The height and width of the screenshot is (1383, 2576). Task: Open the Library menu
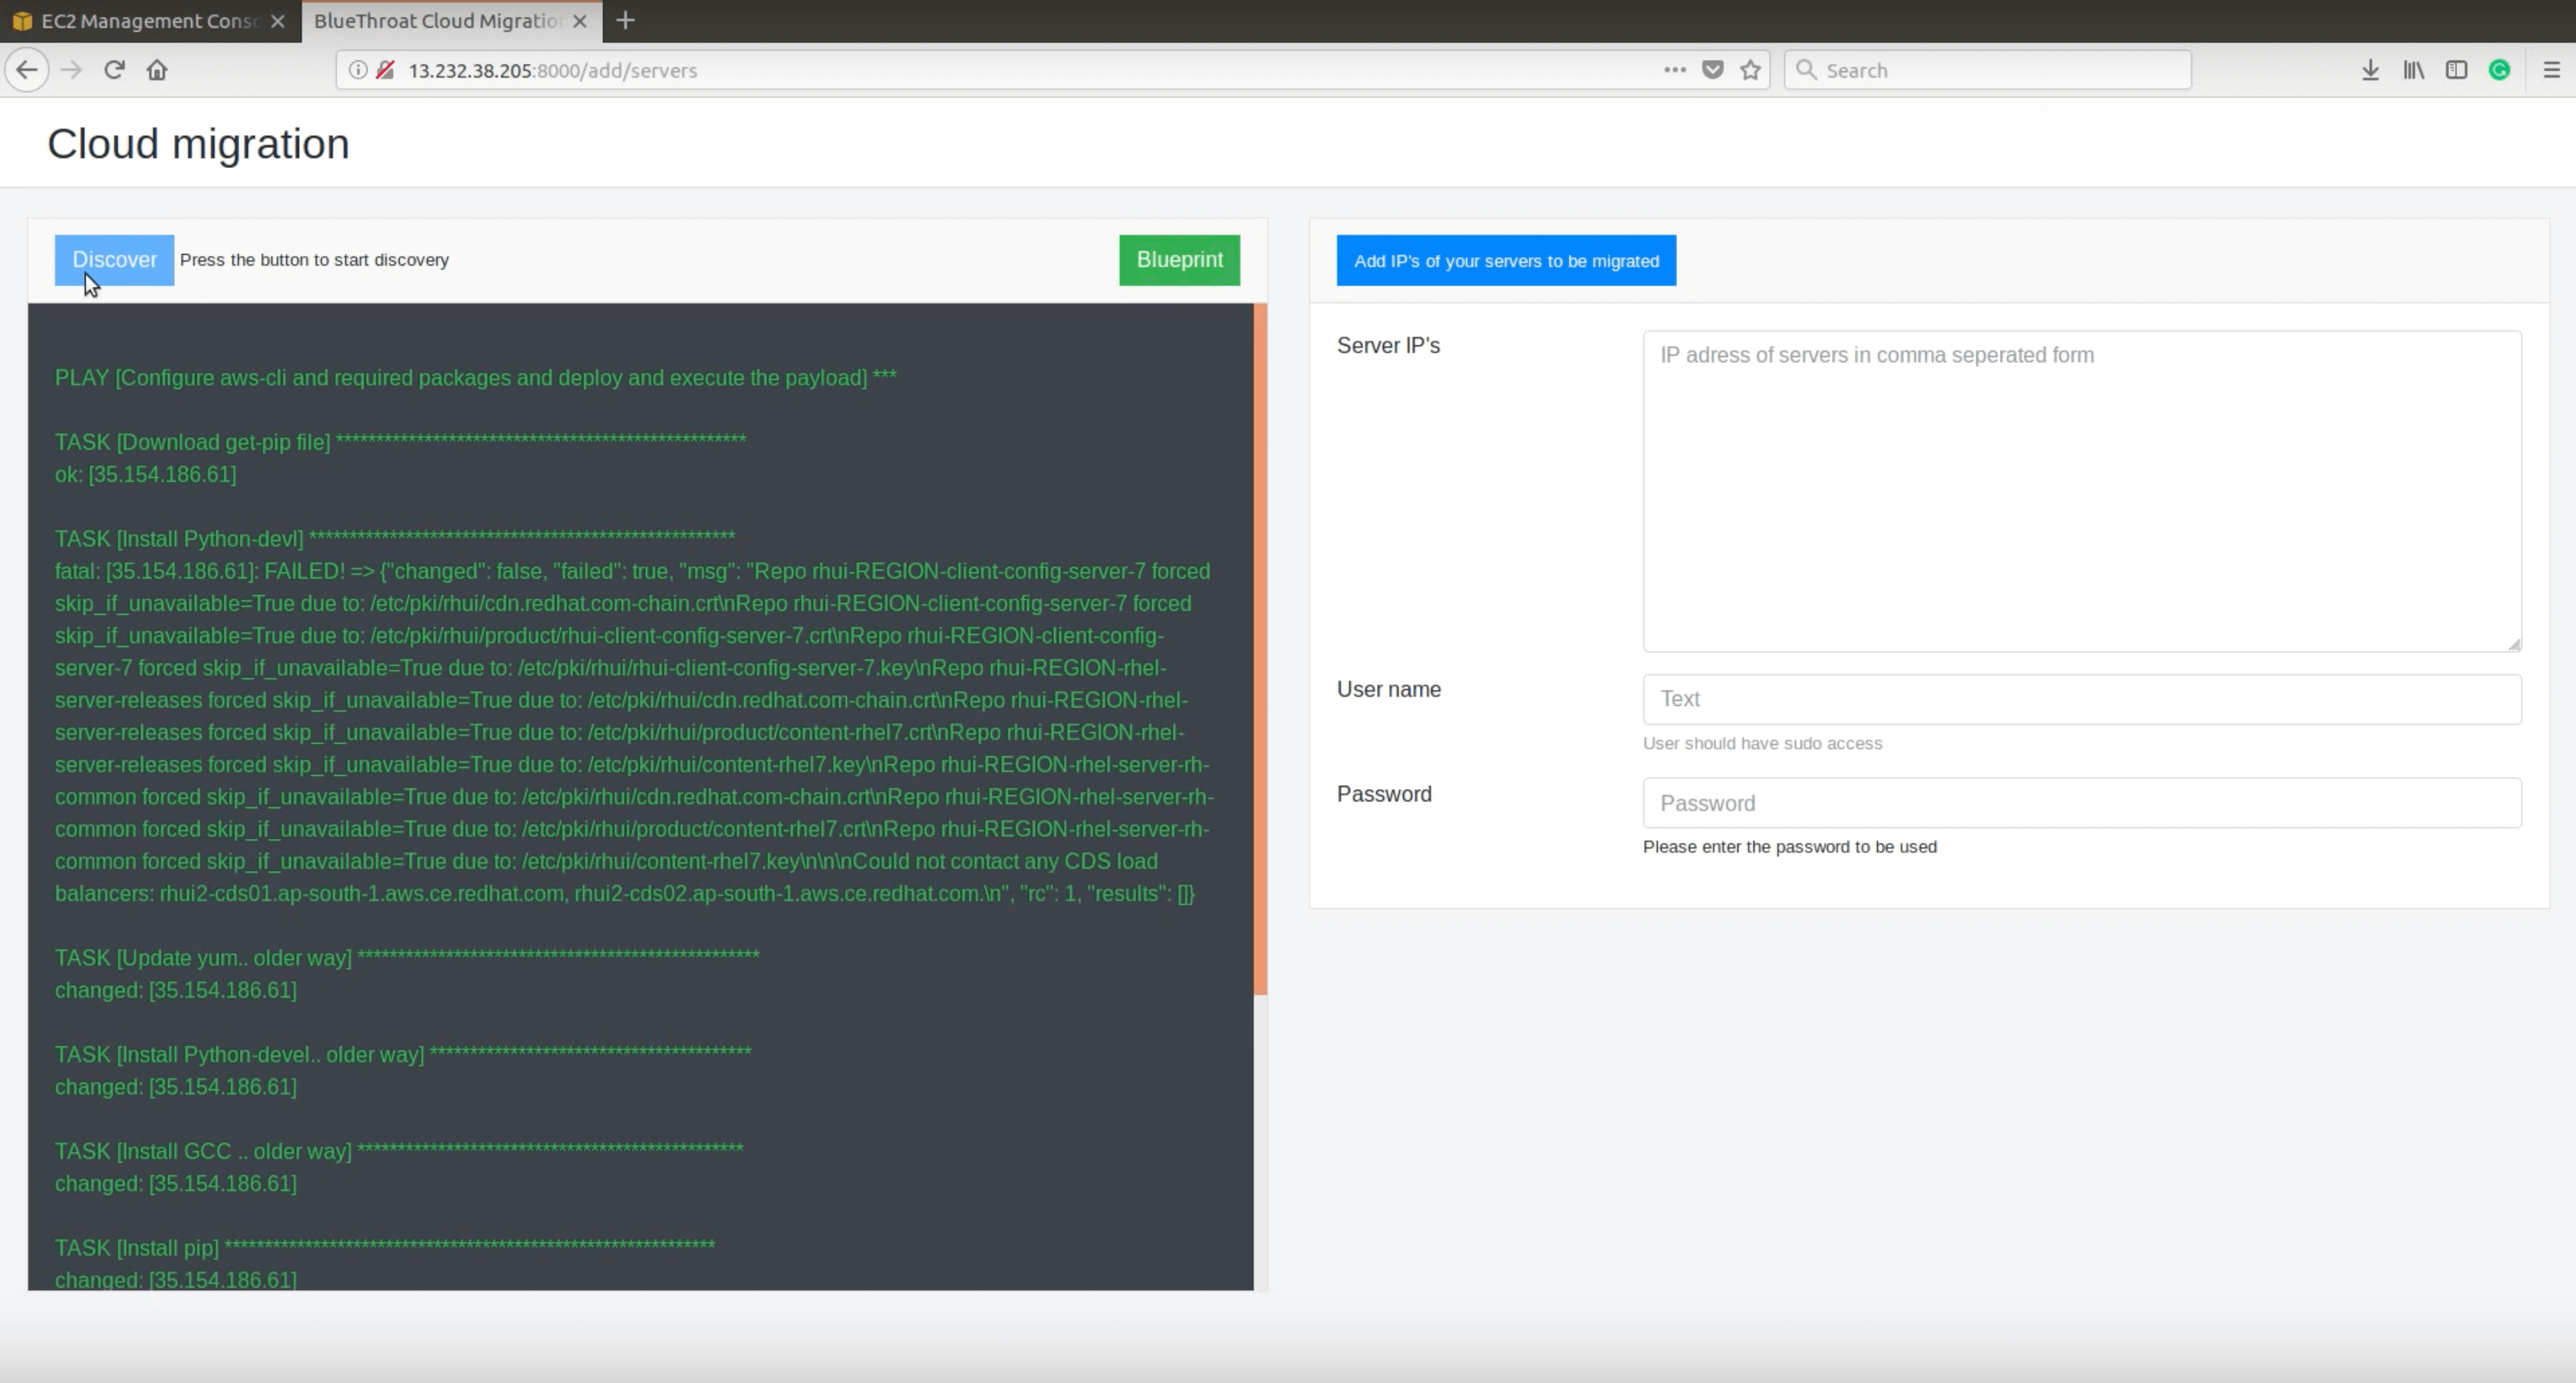[2413, 70]
